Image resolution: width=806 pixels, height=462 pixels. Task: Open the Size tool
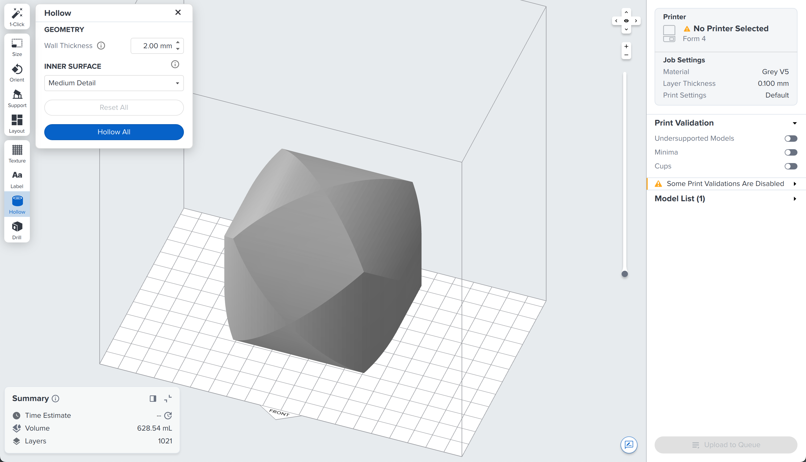17,47
